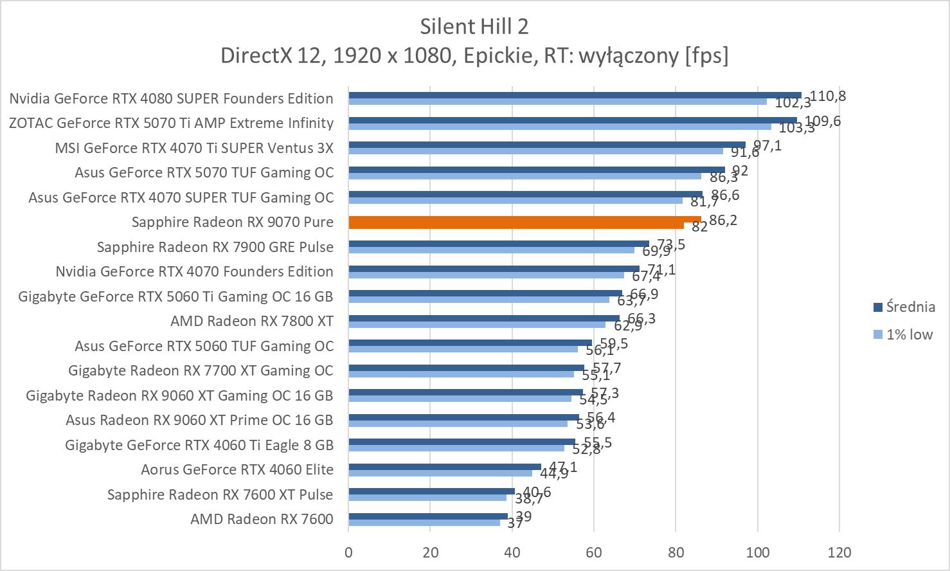Click the 0 value on horizontal axis
The height and width of the screenshot is (571, 950).
(348, 552)
